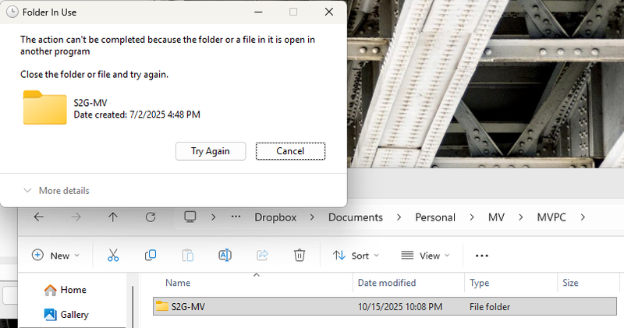Open the Sort dropdown
Viewport: 624px width, 328px height.
point(356,256)
